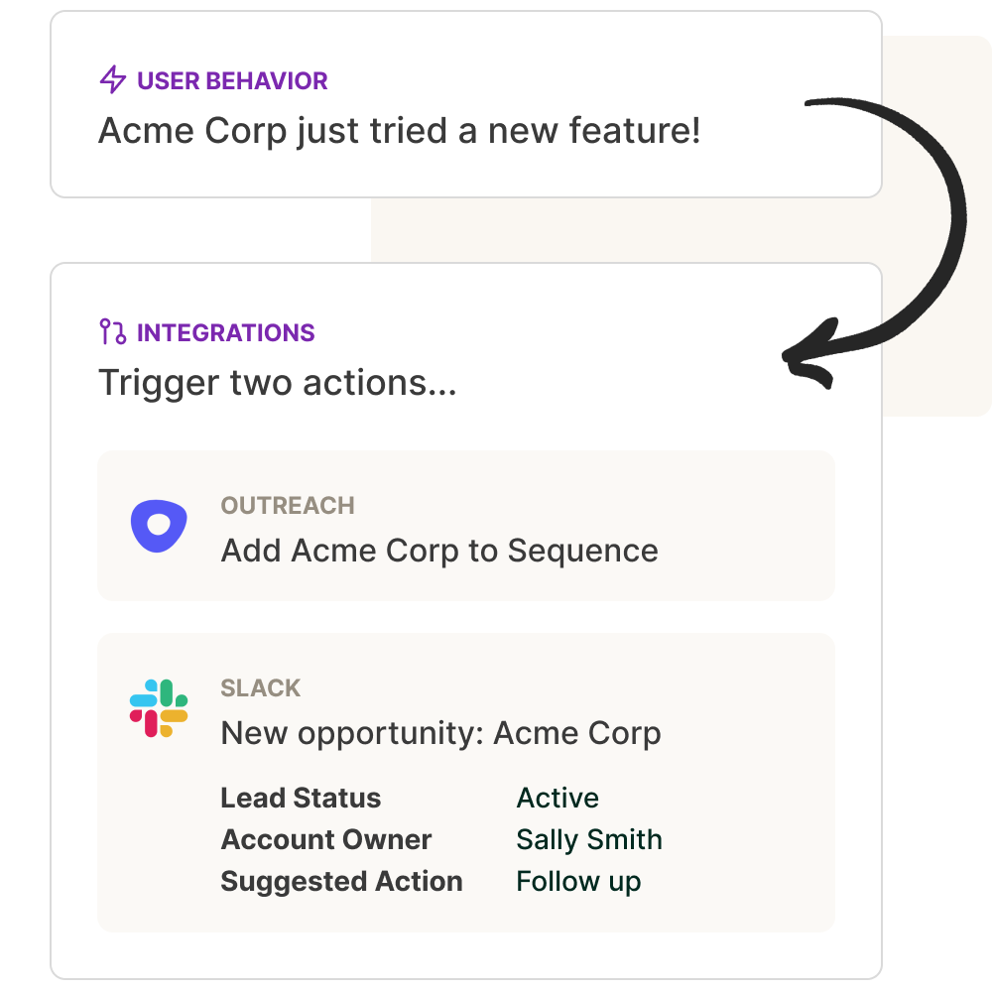The image size is (992, 992).
Task: Click the SLACK label
Action: tap(260, 687)
